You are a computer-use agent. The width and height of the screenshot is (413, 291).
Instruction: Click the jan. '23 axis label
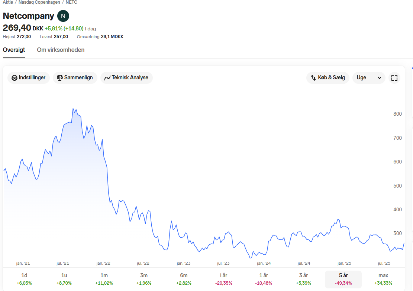[x=184, y=263]
